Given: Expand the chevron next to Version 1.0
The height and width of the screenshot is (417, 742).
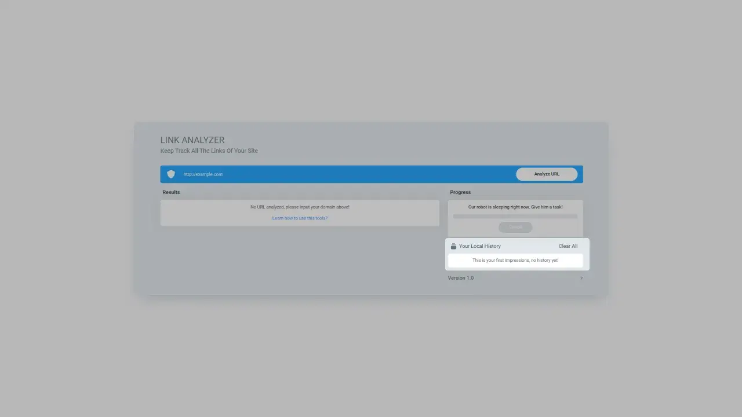Looking at the screenshot, I should [x=581, y=278].
